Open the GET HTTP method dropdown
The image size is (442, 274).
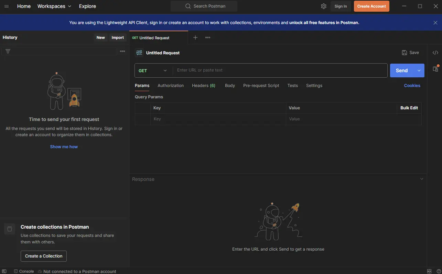152,70
